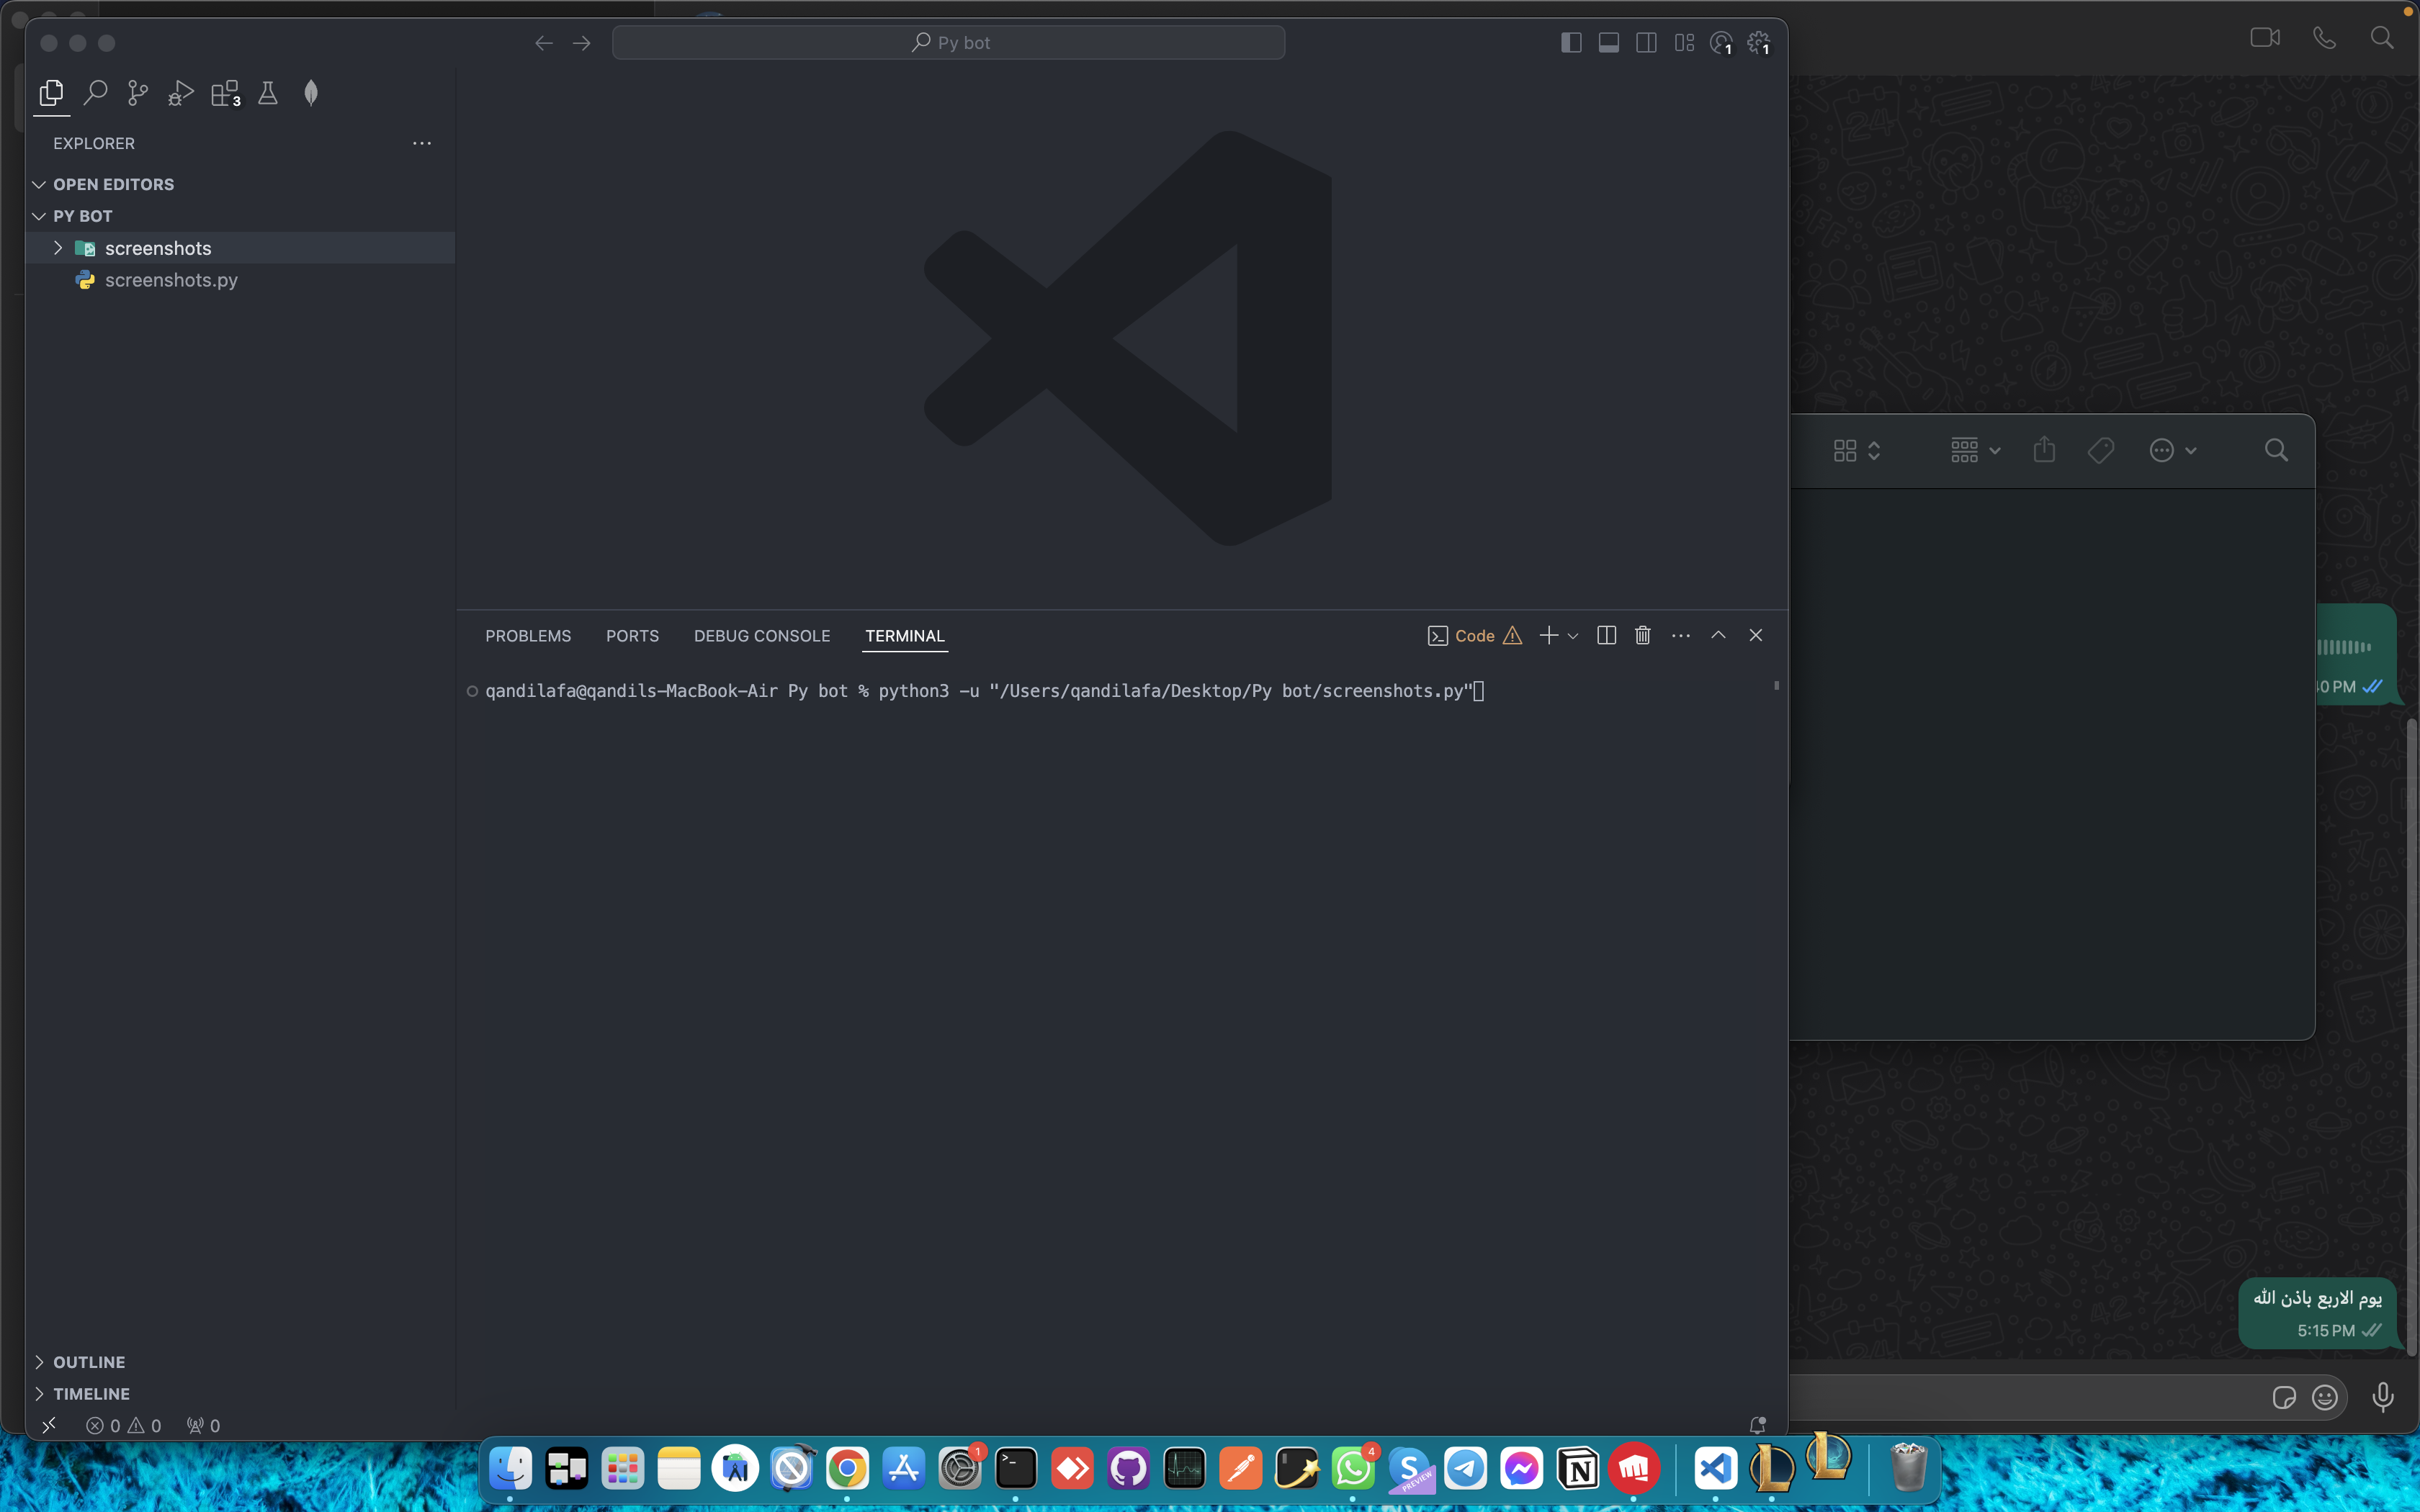Image resolution: width=2420 pixels, height=1512 pixels.
Task: Kill terminal with trash icon
Action: click(x=1642, y=636)
